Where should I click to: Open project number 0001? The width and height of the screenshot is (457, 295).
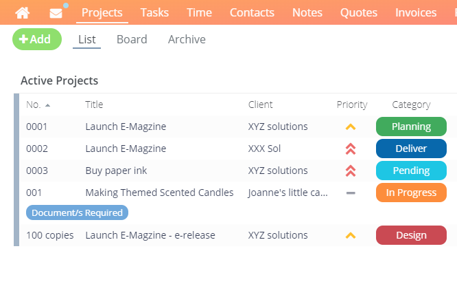pyautogui.click(x=37, y=127)
